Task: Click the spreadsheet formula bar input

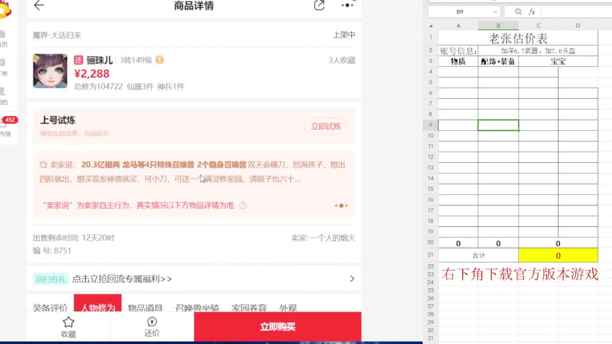Action: (576, 11)
